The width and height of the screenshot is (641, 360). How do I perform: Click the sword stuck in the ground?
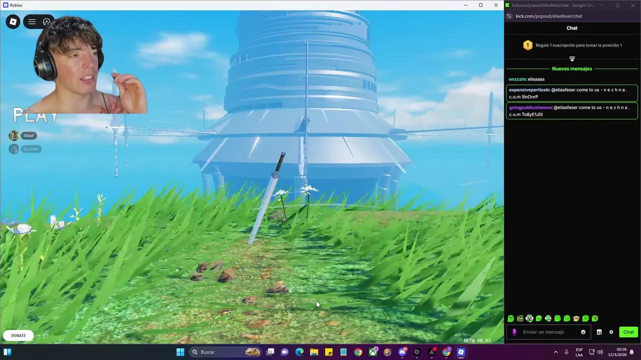pos(267,198)
